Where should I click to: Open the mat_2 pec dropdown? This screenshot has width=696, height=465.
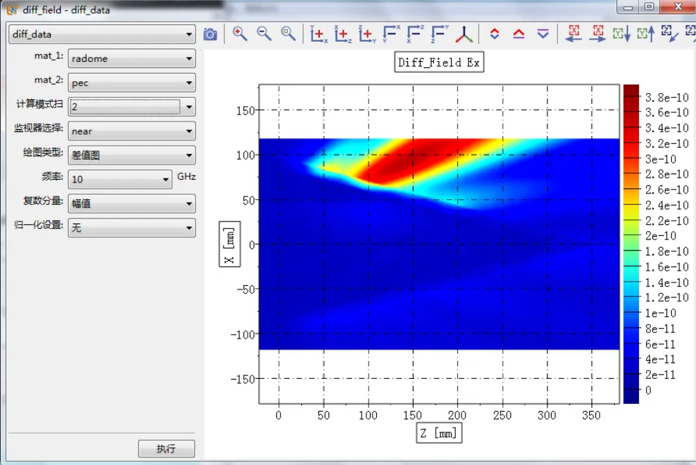(131, 83)
